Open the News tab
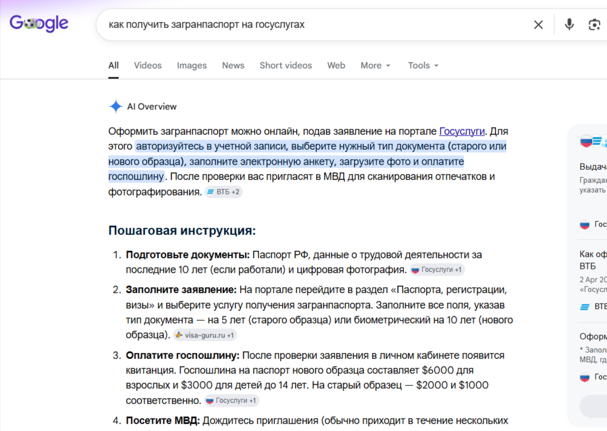 tap(233, 65)
